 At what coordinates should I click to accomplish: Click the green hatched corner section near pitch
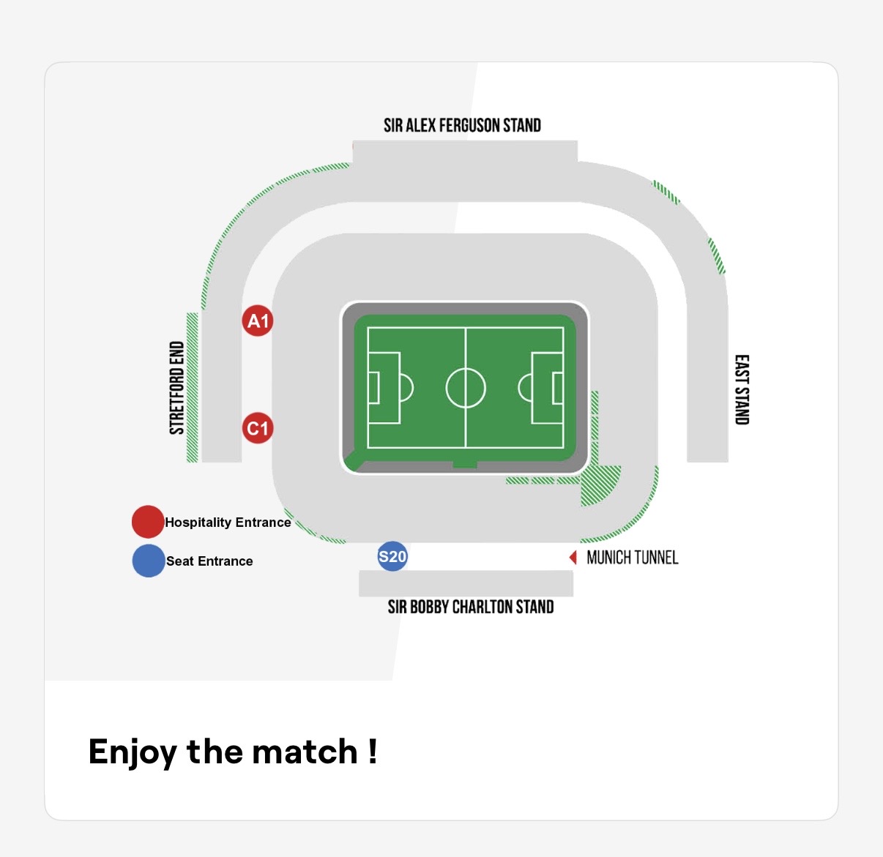[x=601, y=486]
